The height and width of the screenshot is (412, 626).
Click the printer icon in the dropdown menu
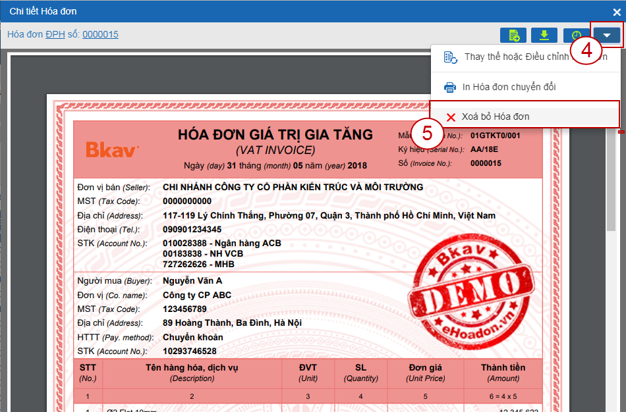point(450,87)
